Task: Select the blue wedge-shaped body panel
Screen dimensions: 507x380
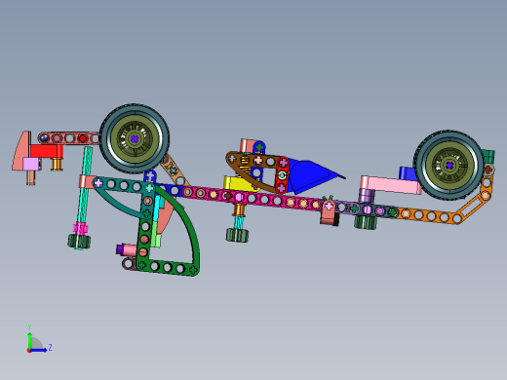Action: pos(312,176)
